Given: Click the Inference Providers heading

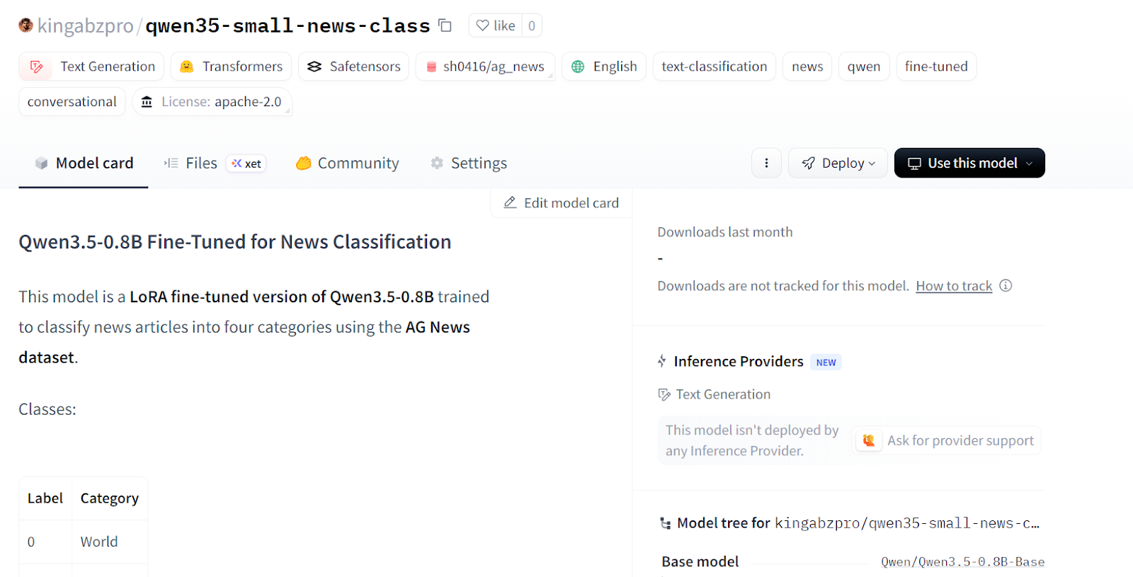Looking at the screenshot, I should [x=739, y=362].
